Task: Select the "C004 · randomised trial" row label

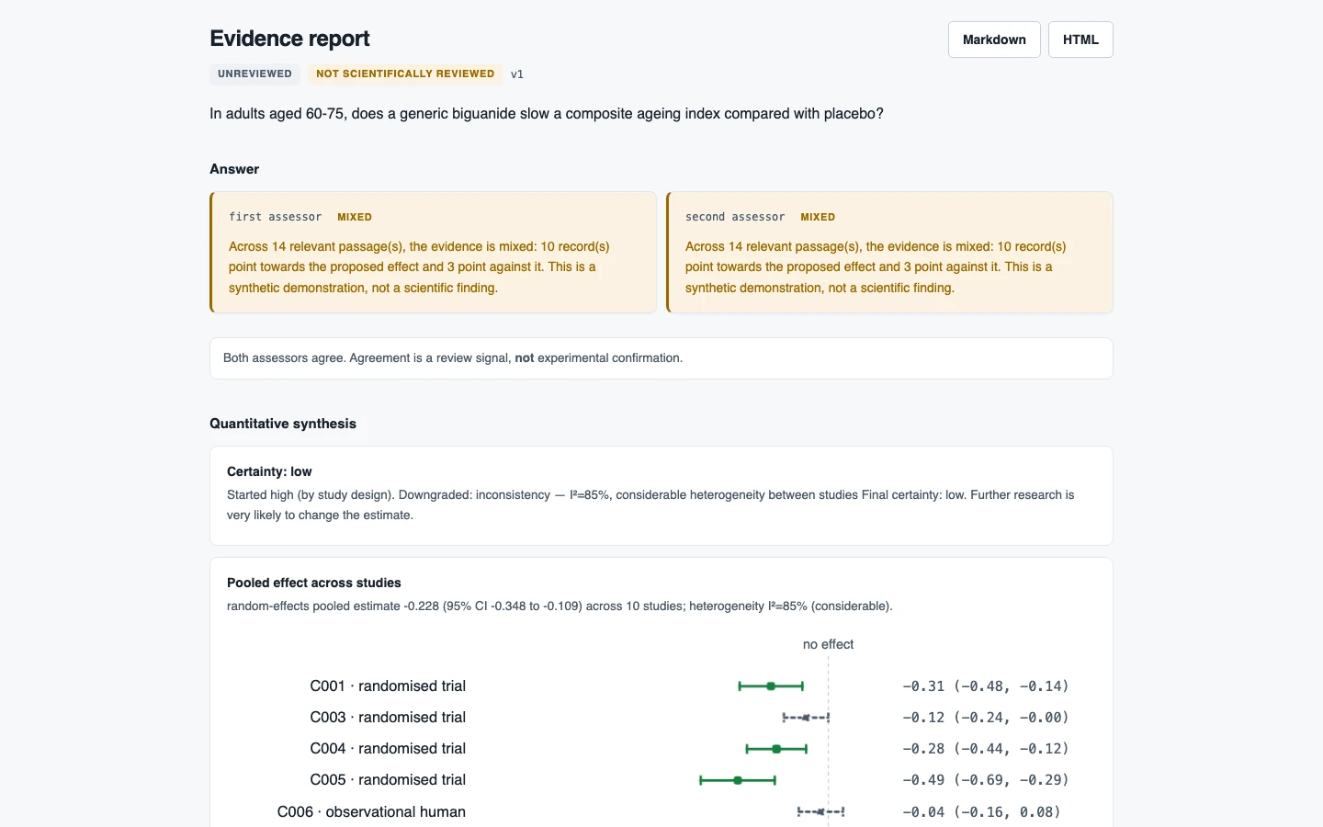Action: point(388,749)
